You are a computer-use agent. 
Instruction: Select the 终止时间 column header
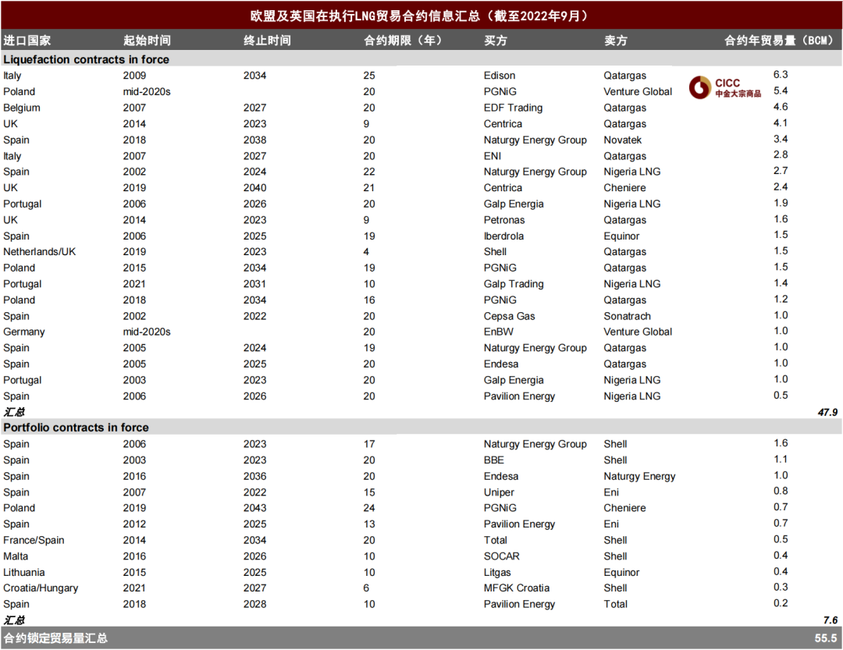tap(267, 41)
